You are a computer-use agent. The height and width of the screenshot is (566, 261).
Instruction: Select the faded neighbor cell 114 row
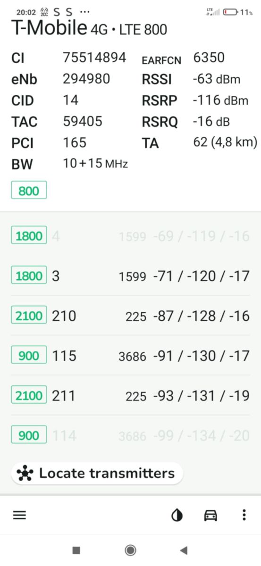click(x=130, y=435)
